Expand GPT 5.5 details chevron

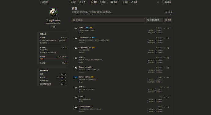coord(165,28)
